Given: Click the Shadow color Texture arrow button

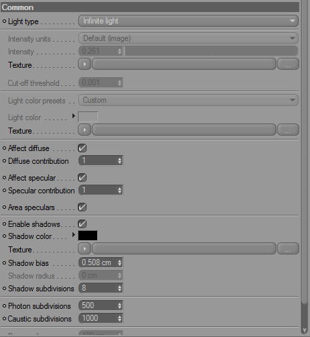Looking at the screenshot, I should point(85,248).
